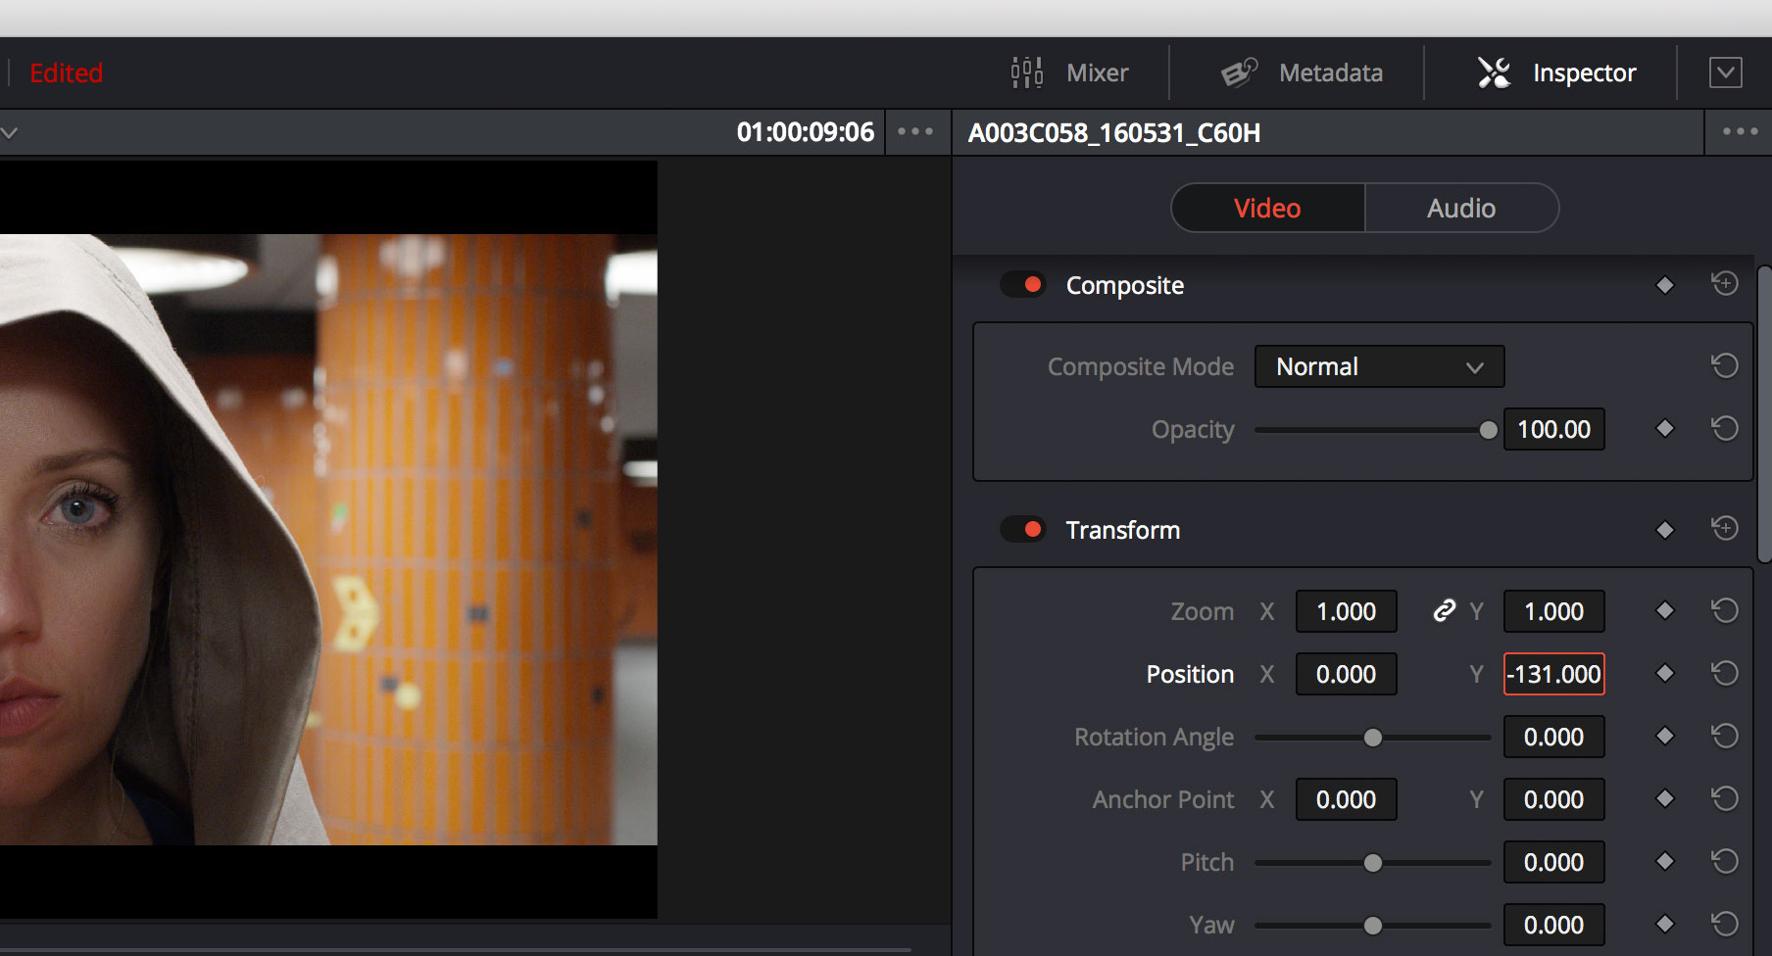Click the Pitch value field

[x=1553, y=862]
